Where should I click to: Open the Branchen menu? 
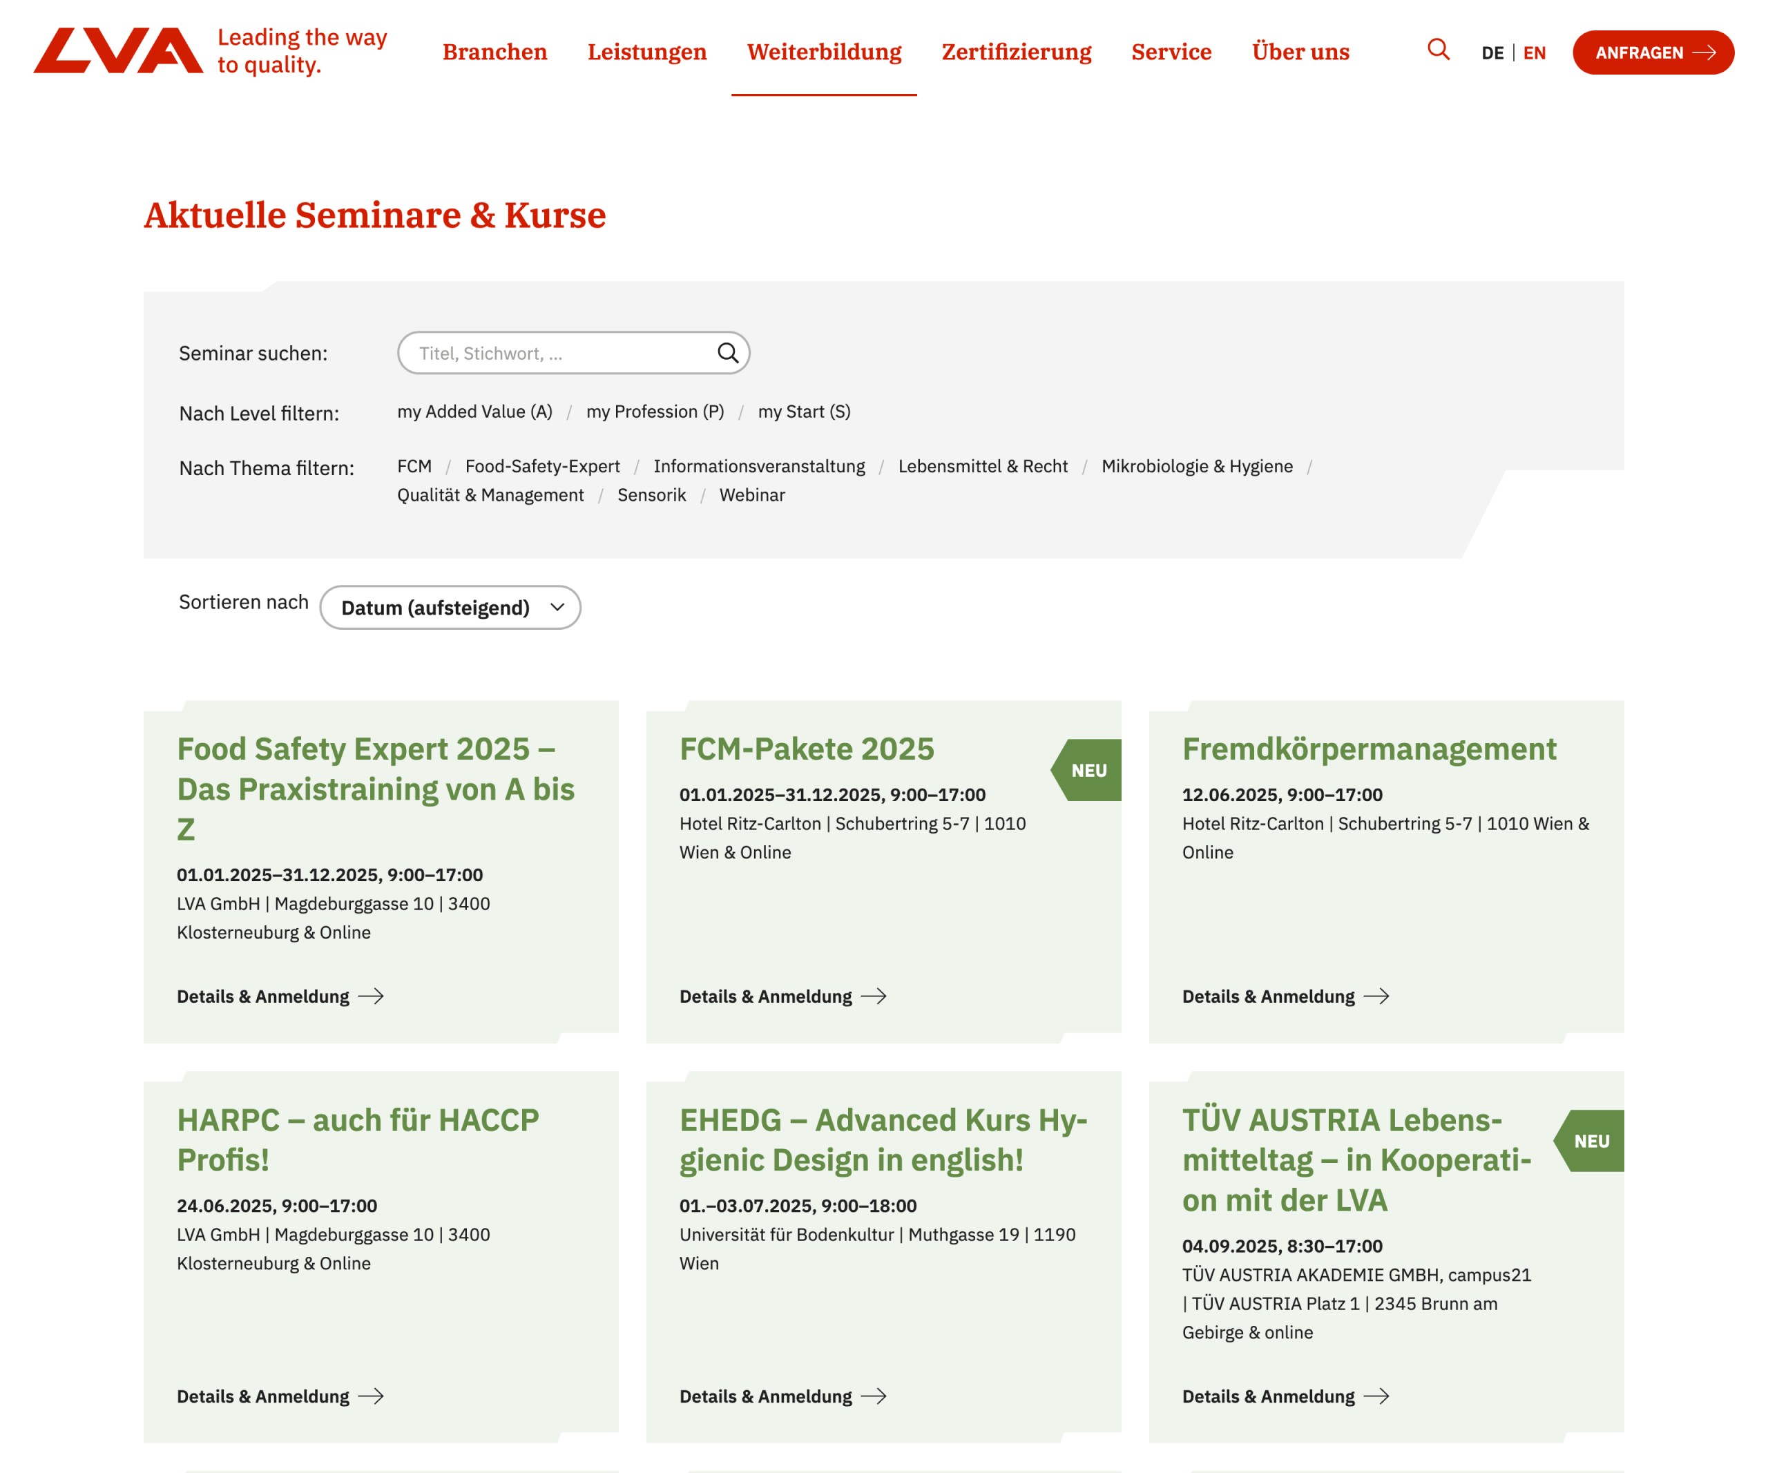pos(495,51)
